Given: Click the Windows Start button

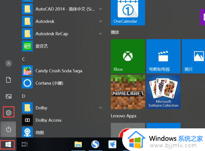Looking at the screenshot, I should click(x=8, y=144).
